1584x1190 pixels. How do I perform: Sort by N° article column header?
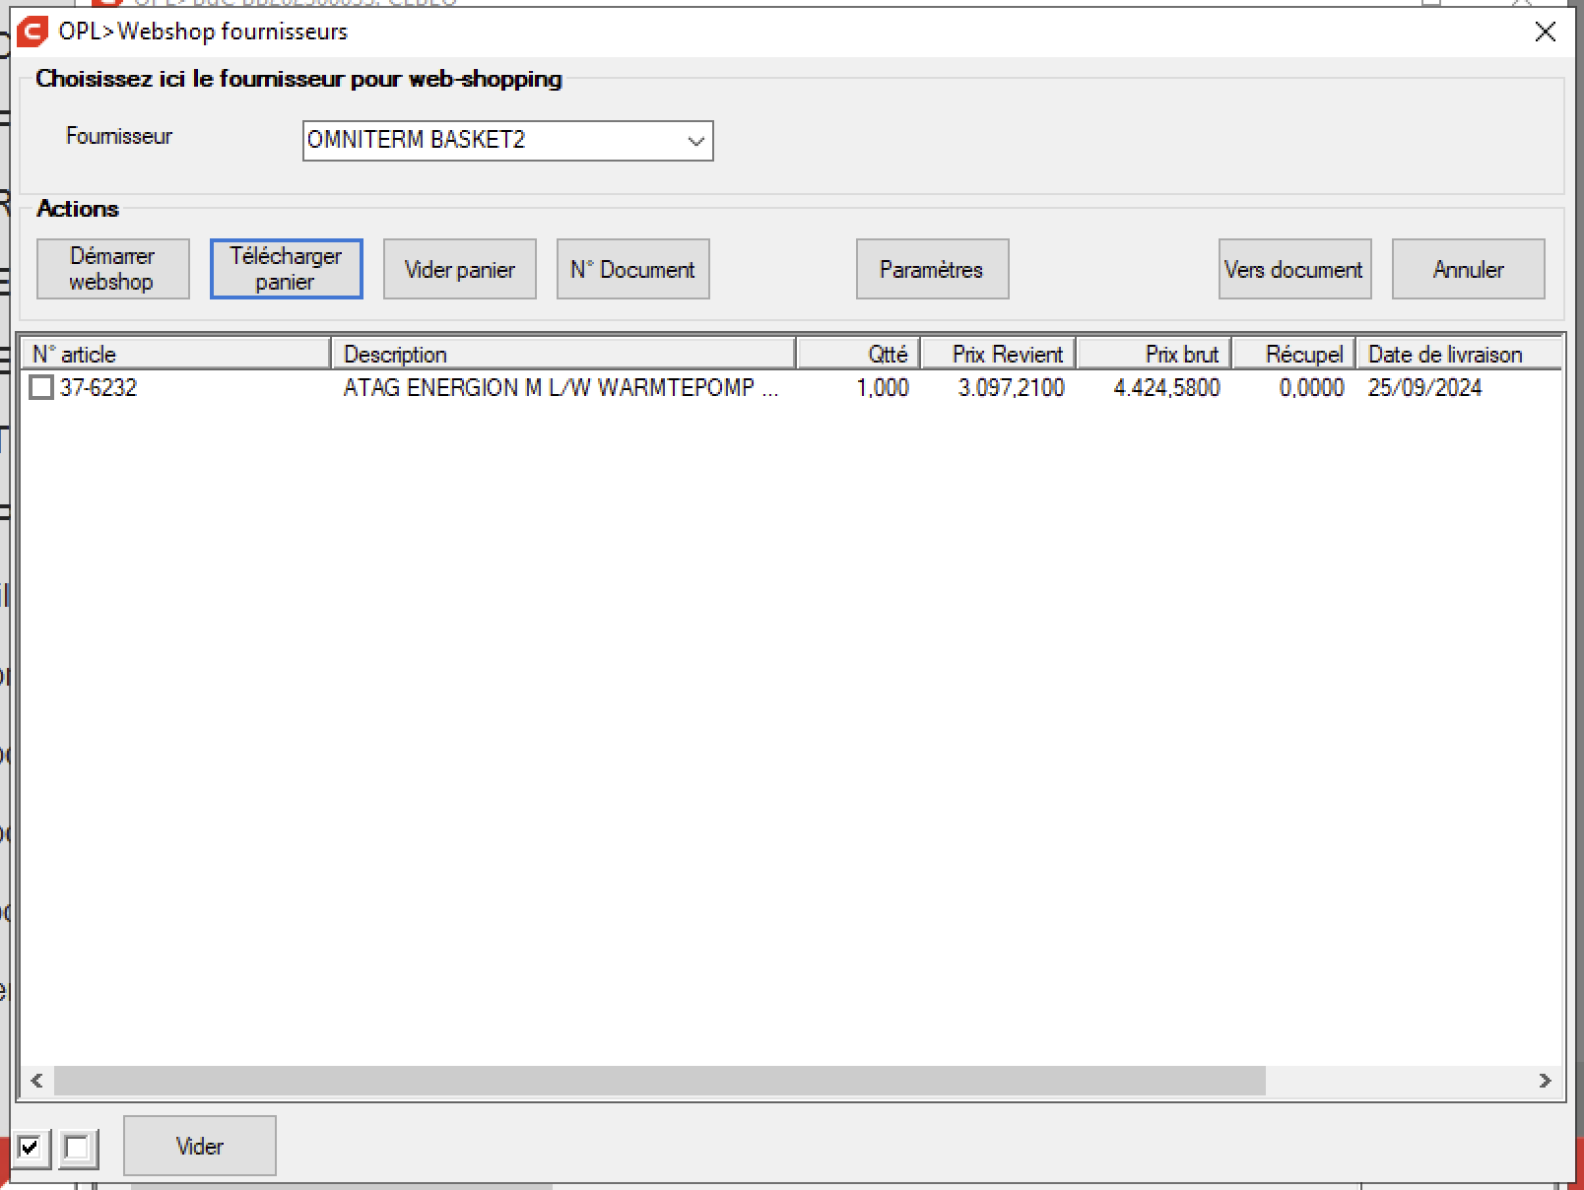coord(175,354)
